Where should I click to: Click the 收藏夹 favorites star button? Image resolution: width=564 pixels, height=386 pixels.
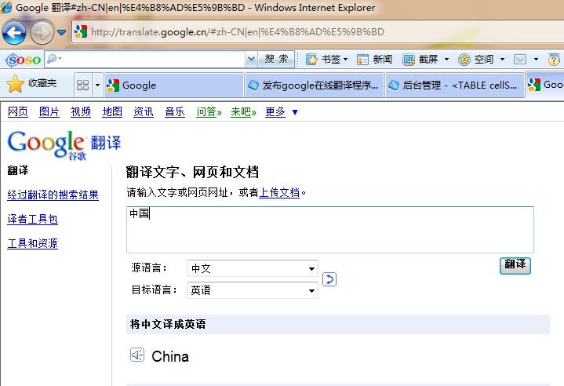(31, 84)
